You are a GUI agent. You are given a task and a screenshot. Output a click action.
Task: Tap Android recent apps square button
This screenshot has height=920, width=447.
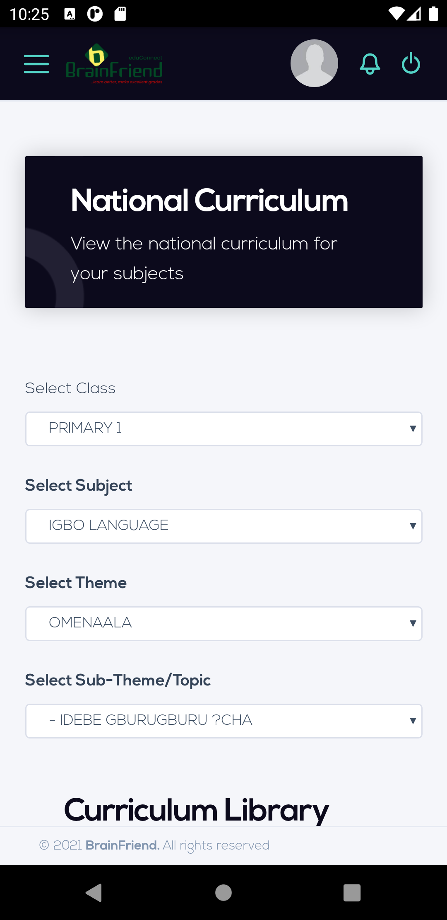click(352, 892)
